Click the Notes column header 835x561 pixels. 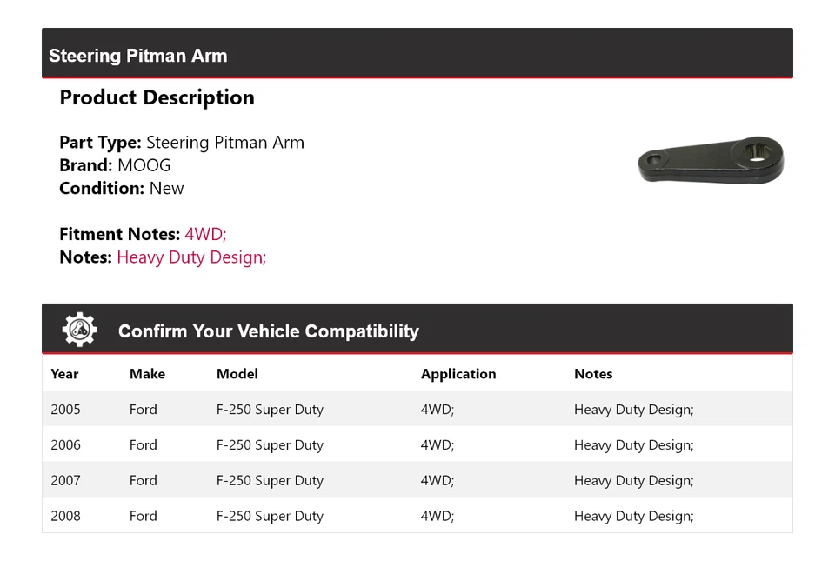coord(593,374)
